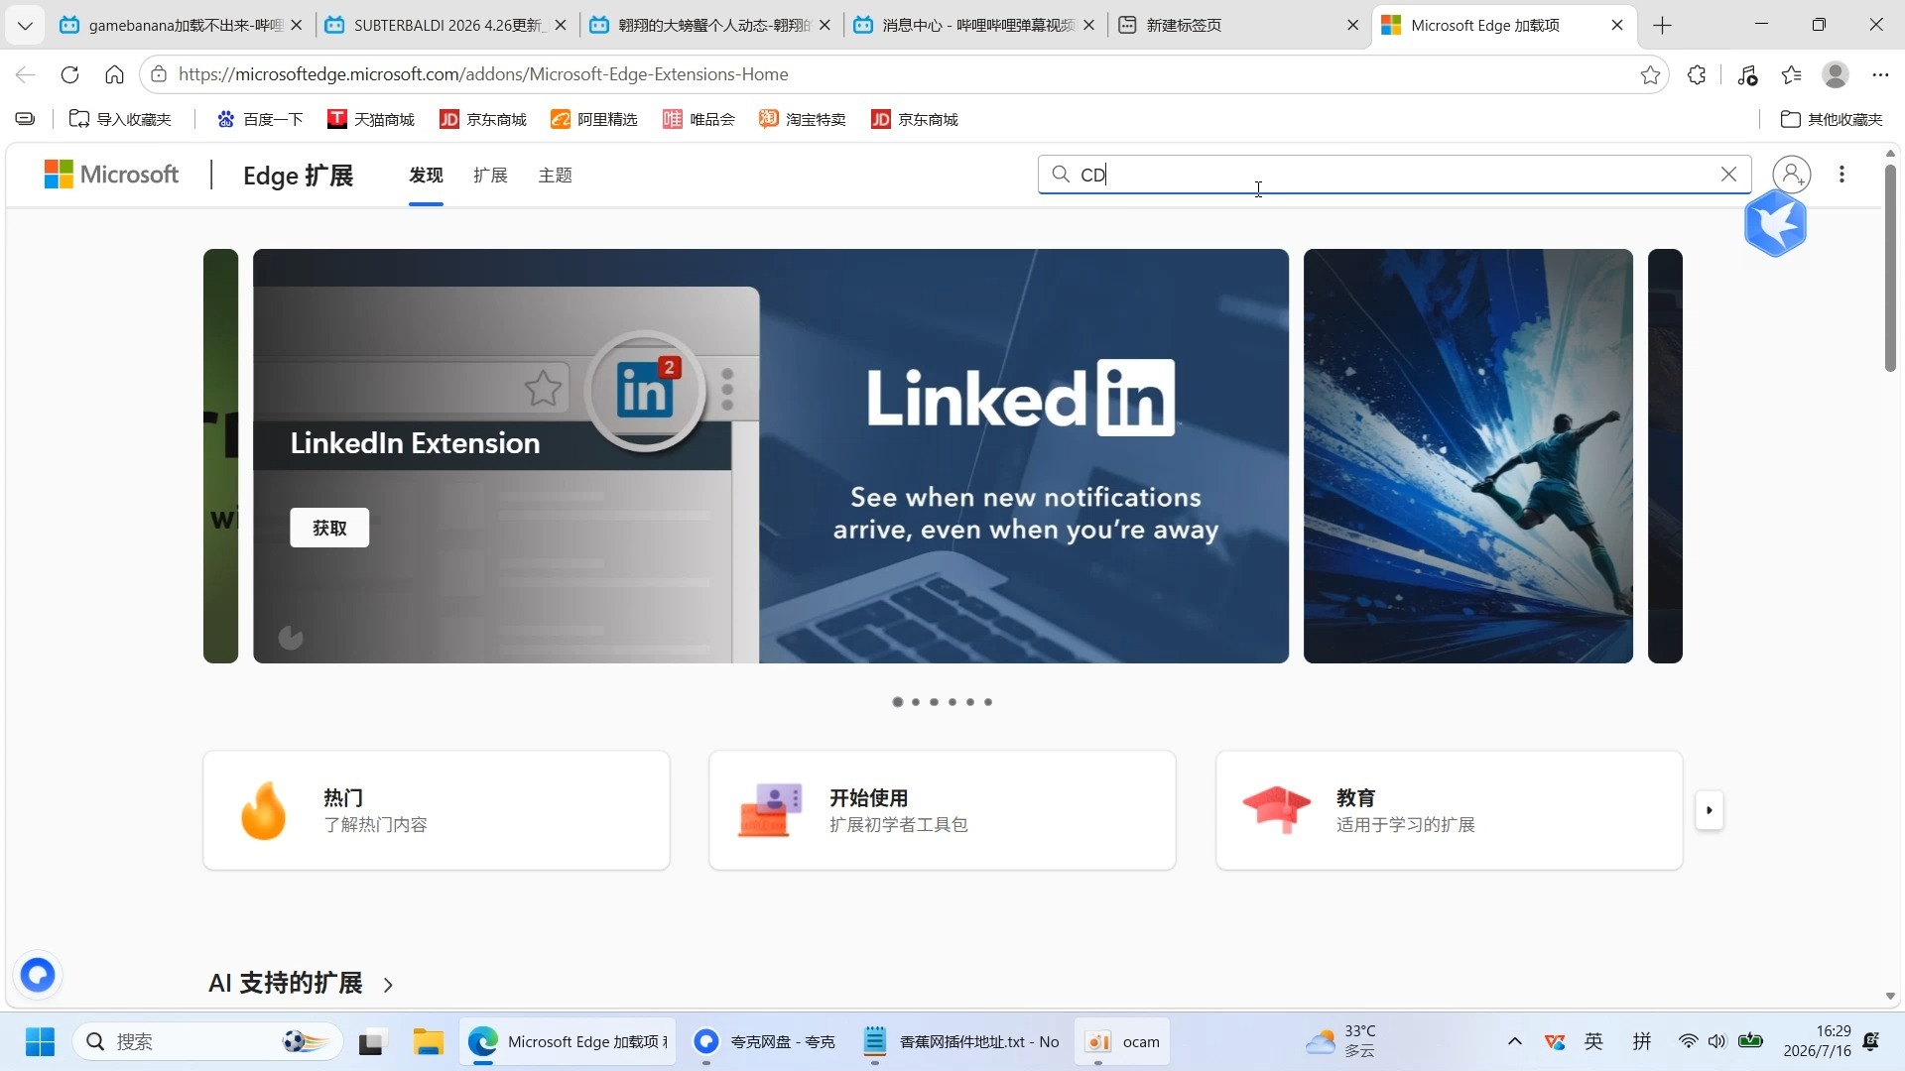
Task: Show next categories with arrow
Action: 1709,810
